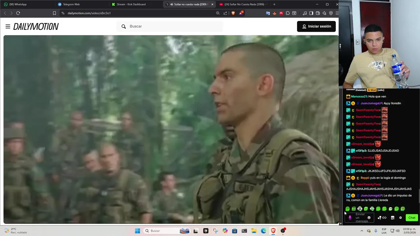
Task: Open the Brave VPN shield icon
Action: tap(331, 13)
